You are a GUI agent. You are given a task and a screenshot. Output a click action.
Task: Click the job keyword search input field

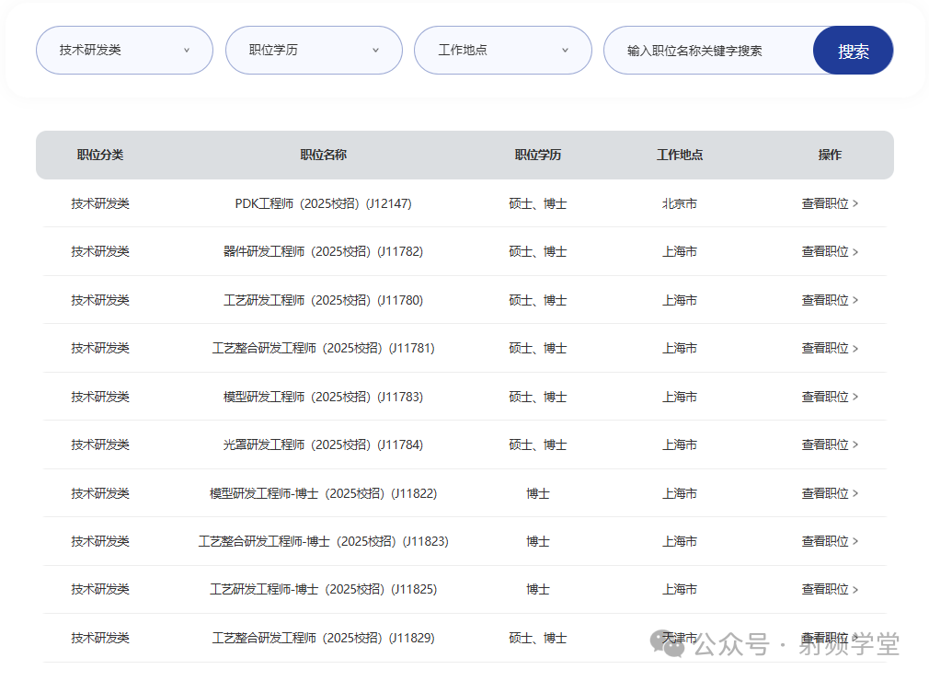point(708,51)
